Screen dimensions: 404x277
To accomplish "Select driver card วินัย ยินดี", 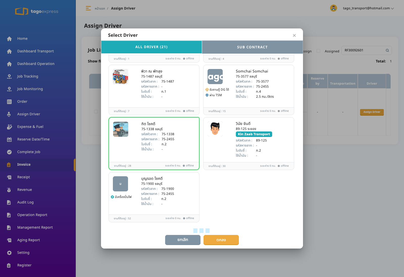I will tap(249, 144).
